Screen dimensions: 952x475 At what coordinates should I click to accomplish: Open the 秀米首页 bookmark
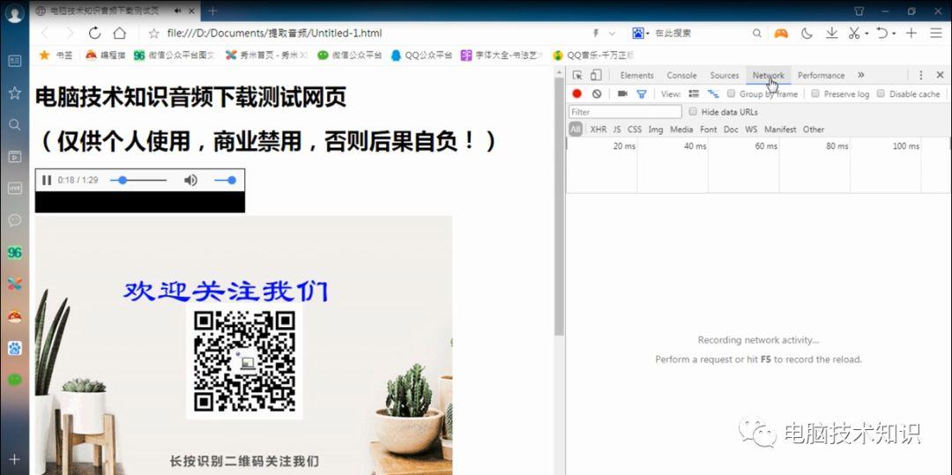(266, 56)
